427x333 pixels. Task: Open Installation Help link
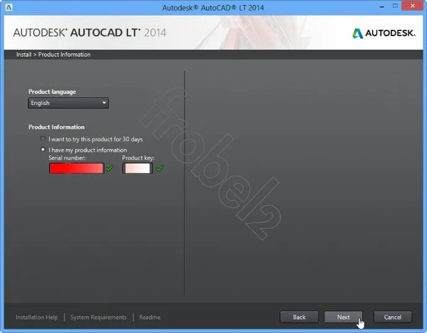click(37, 317)
